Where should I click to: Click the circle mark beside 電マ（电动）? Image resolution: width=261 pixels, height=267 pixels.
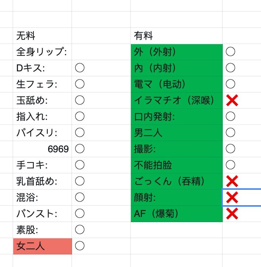(x=230, y=84)
